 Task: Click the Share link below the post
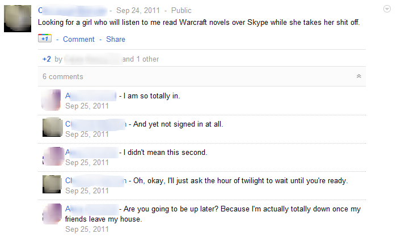tap(116, 39)
